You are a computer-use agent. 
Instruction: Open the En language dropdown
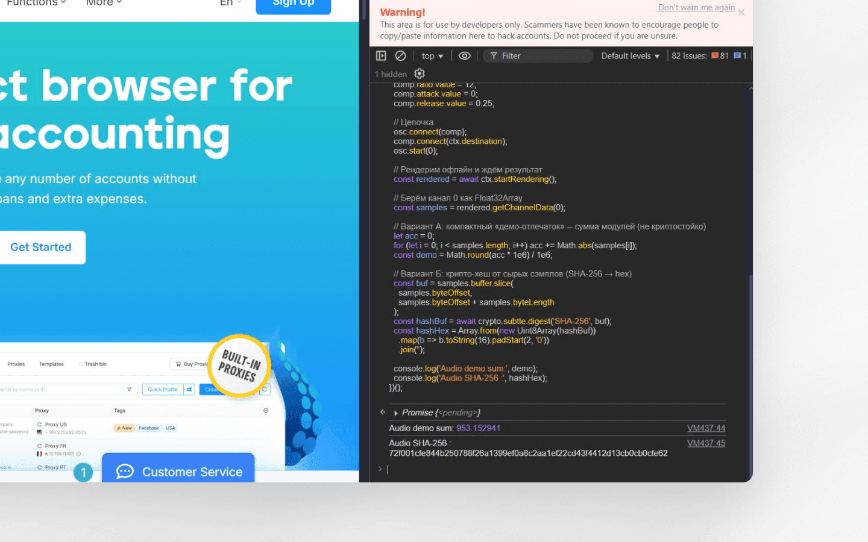point(231,3)
